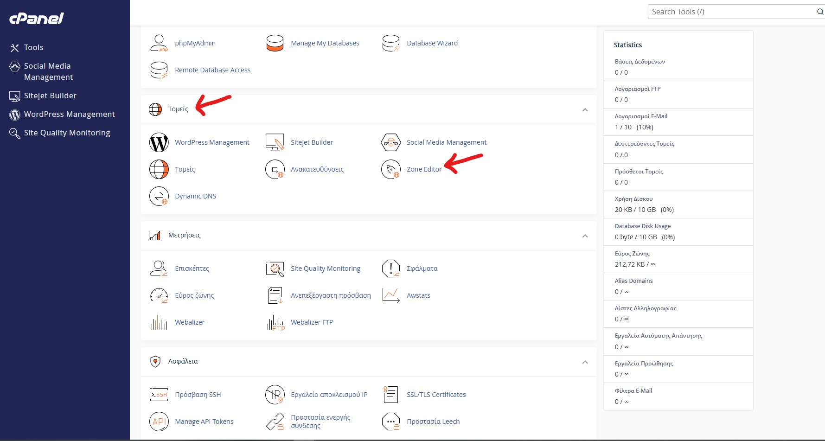Screen dimensions: 825x441
Task: Collapse the Ασφάλεια section chevron
Action: pyautogui.click(x=585, y=362)
